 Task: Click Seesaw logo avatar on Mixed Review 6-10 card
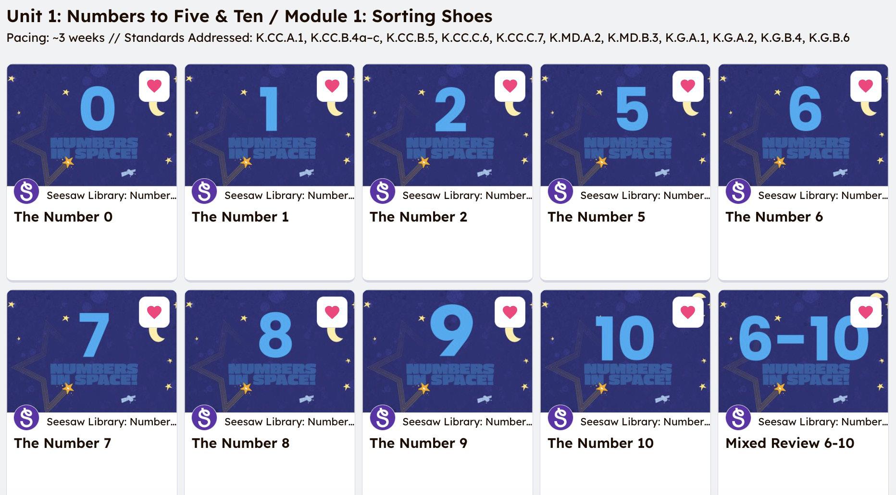click(738, 417)
